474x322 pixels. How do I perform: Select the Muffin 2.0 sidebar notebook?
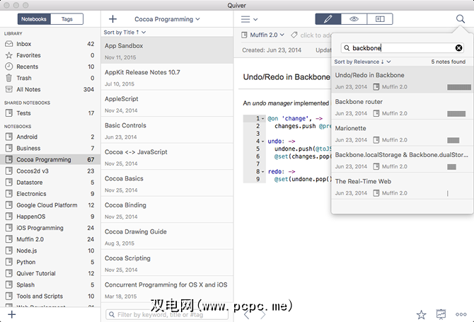point(50,239)
